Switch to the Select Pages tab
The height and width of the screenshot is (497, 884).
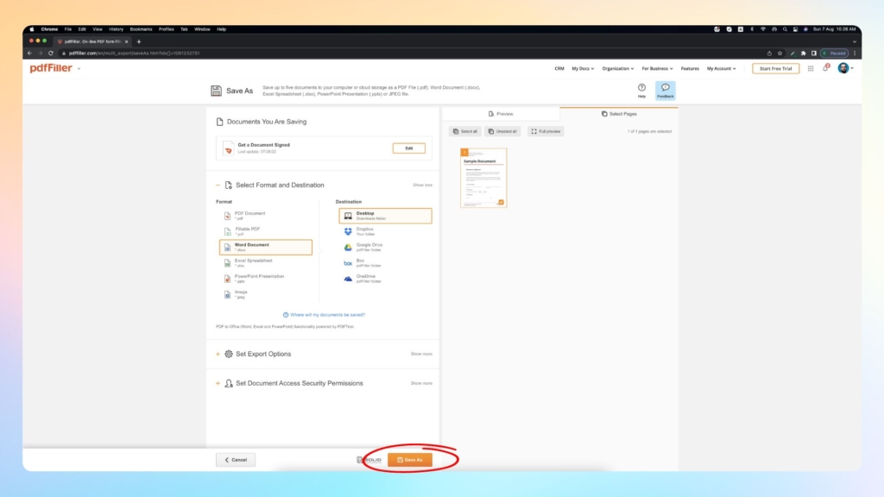619,114
